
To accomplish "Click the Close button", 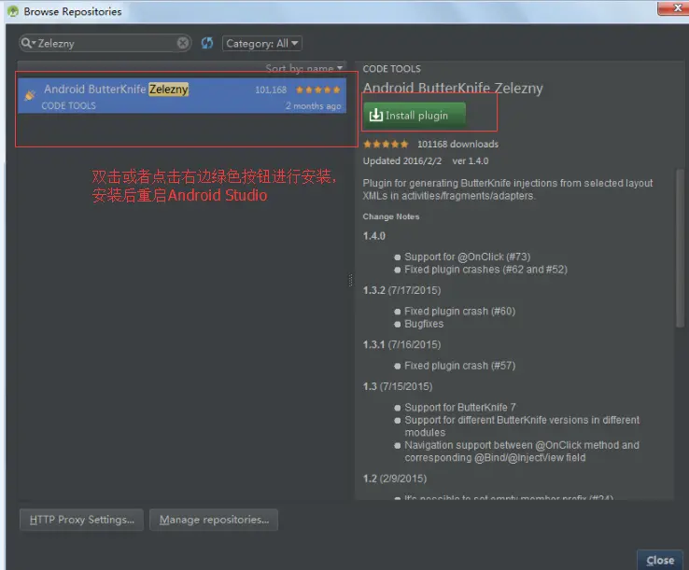I will (x=660, y=561).
